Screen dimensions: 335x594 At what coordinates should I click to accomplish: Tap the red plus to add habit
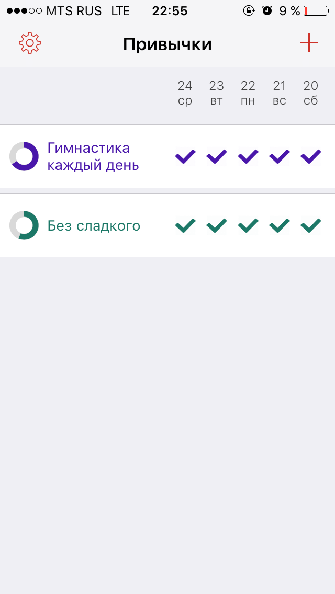tap(309, 41)
